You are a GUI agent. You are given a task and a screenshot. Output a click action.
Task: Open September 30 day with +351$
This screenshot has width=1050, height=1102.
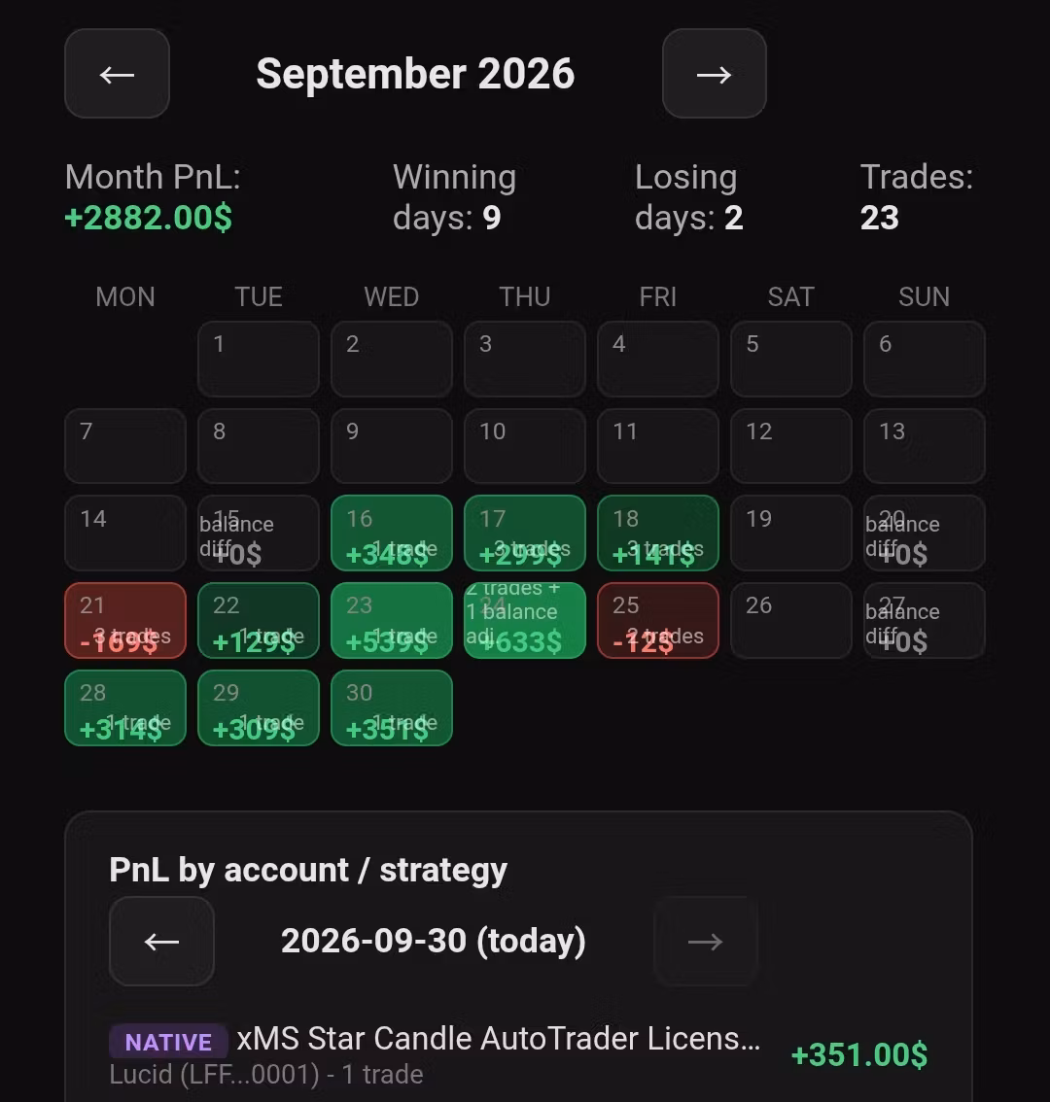(392, 707)
